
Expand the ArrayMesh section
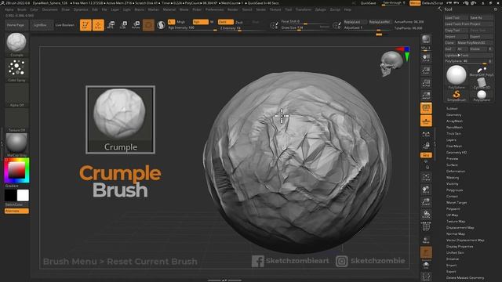tap(454, 121)
